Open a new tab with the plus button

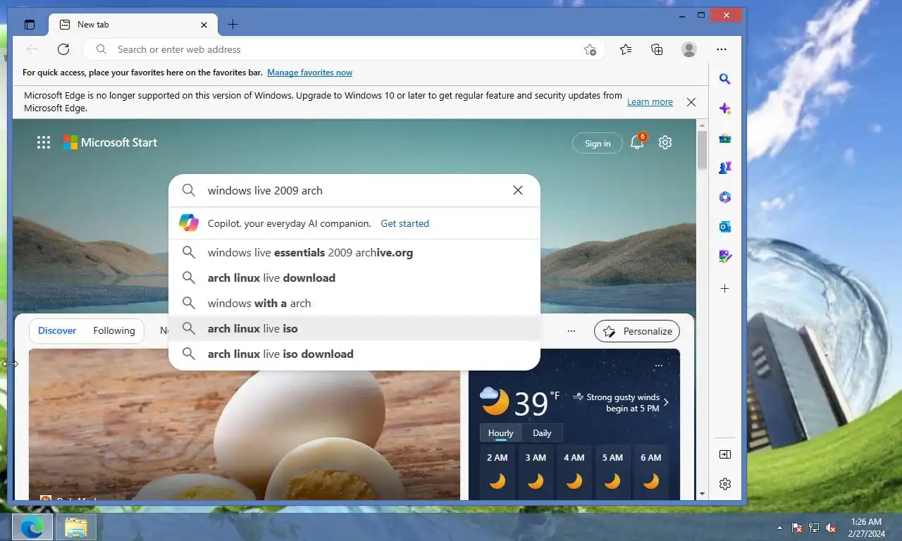(233, 25)
